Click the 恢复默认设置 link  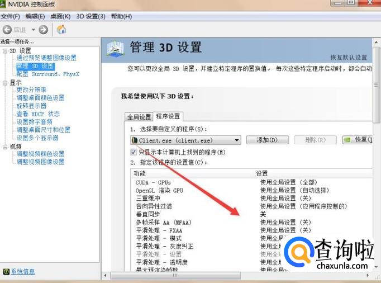click(349, 58)
